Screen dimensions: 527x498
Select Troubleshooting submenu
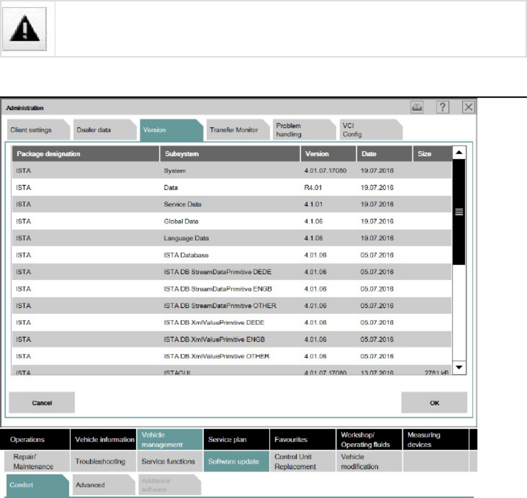tap(104, 461)
